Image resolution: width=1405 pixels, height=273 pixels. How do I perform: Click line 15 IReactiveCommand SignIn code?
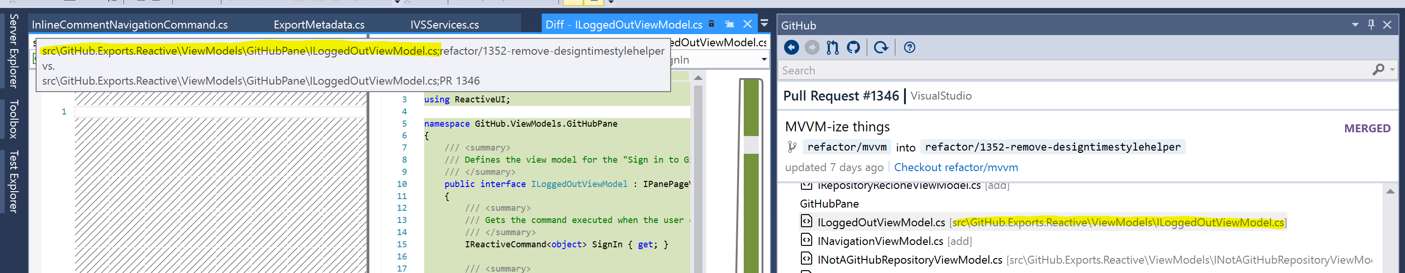coord(567,245)
